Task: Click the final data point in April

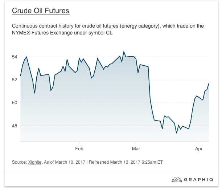Action: click(x=209, y=84)
